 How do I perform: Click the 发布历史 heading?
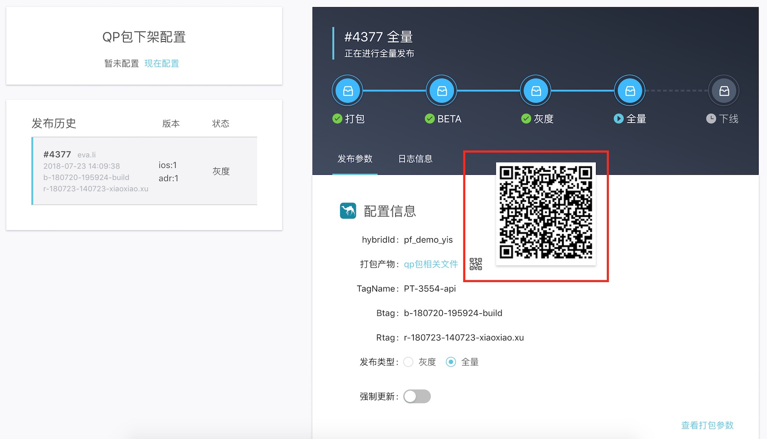(x=54, y=124)
